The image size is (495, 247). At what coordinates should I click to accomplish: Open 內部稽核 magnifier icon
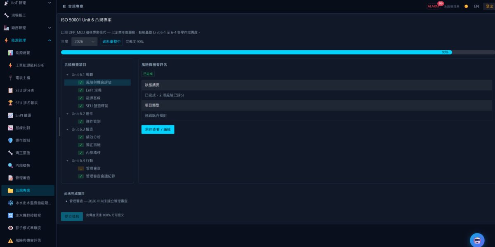10,165
